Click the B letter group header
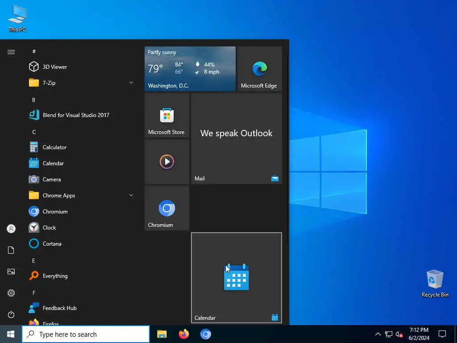The height and width of the screenshot is (343, 457). pyautogui.click(x=33, y=100)
